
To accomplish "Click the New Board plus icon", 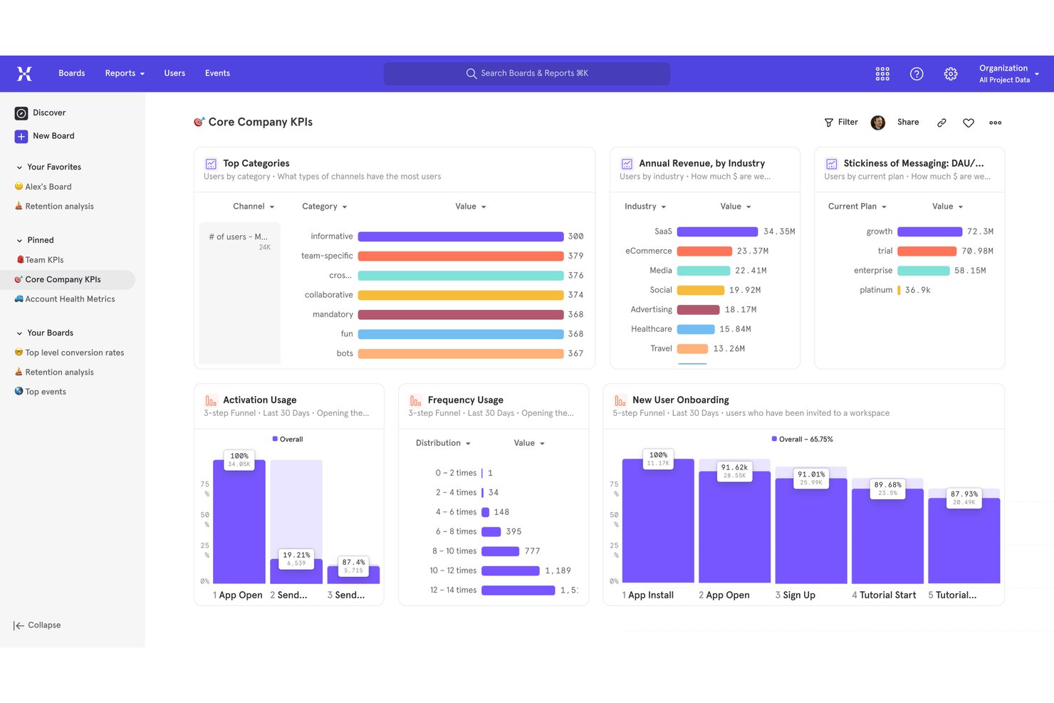I will pos(21,136).
